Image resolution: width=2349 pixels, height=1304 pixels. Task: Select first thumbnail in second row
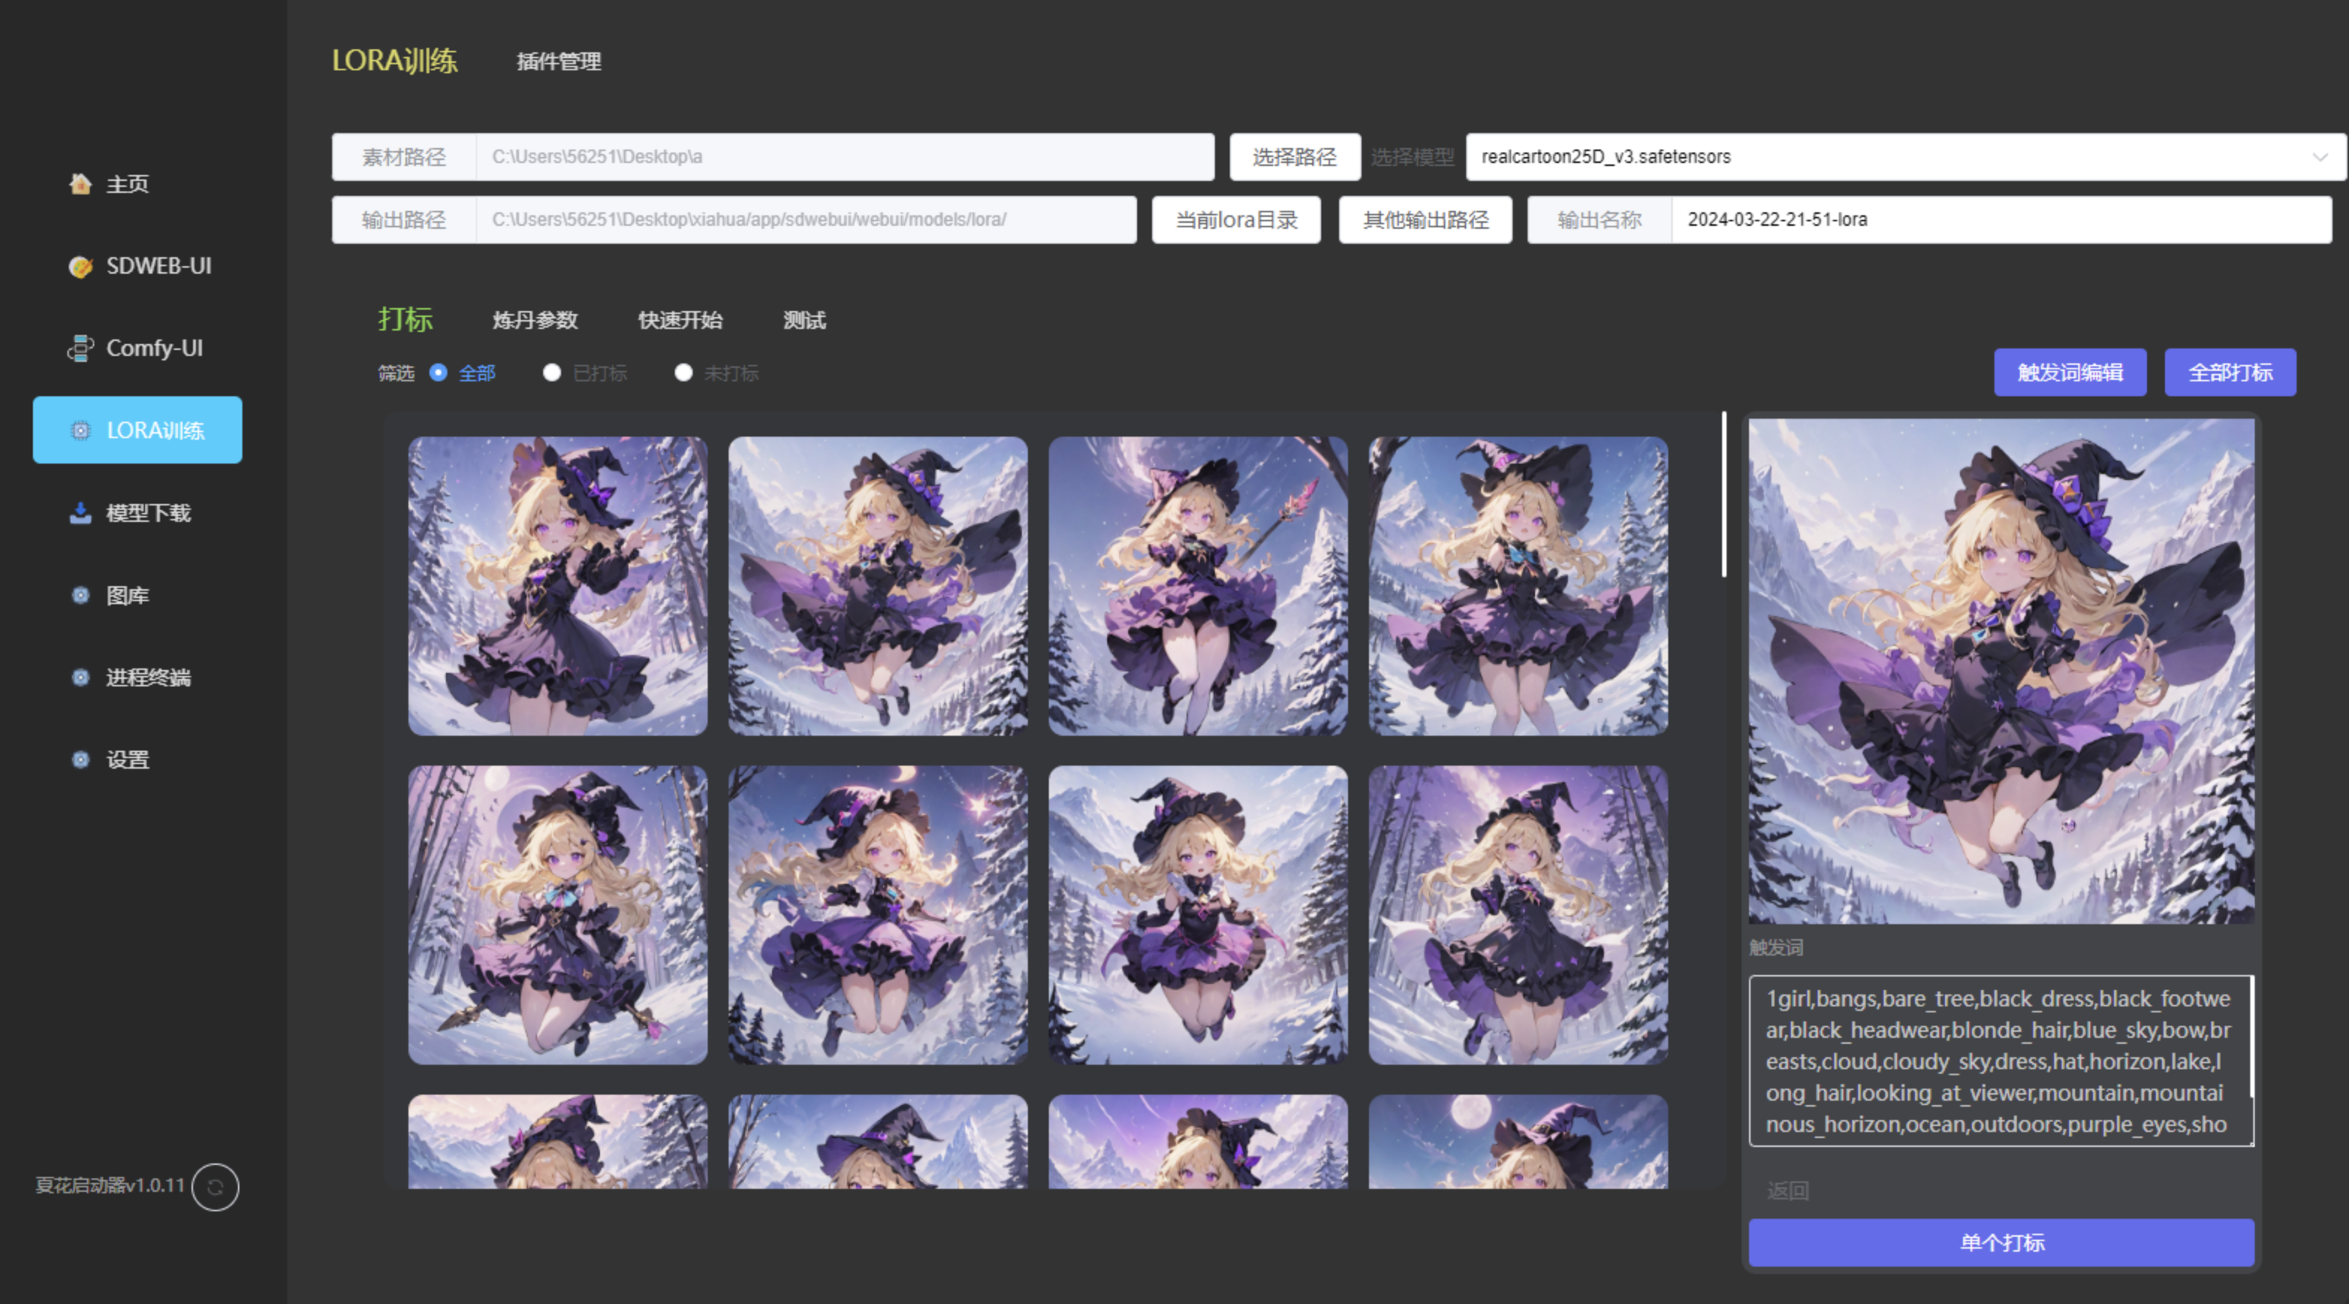558,915
